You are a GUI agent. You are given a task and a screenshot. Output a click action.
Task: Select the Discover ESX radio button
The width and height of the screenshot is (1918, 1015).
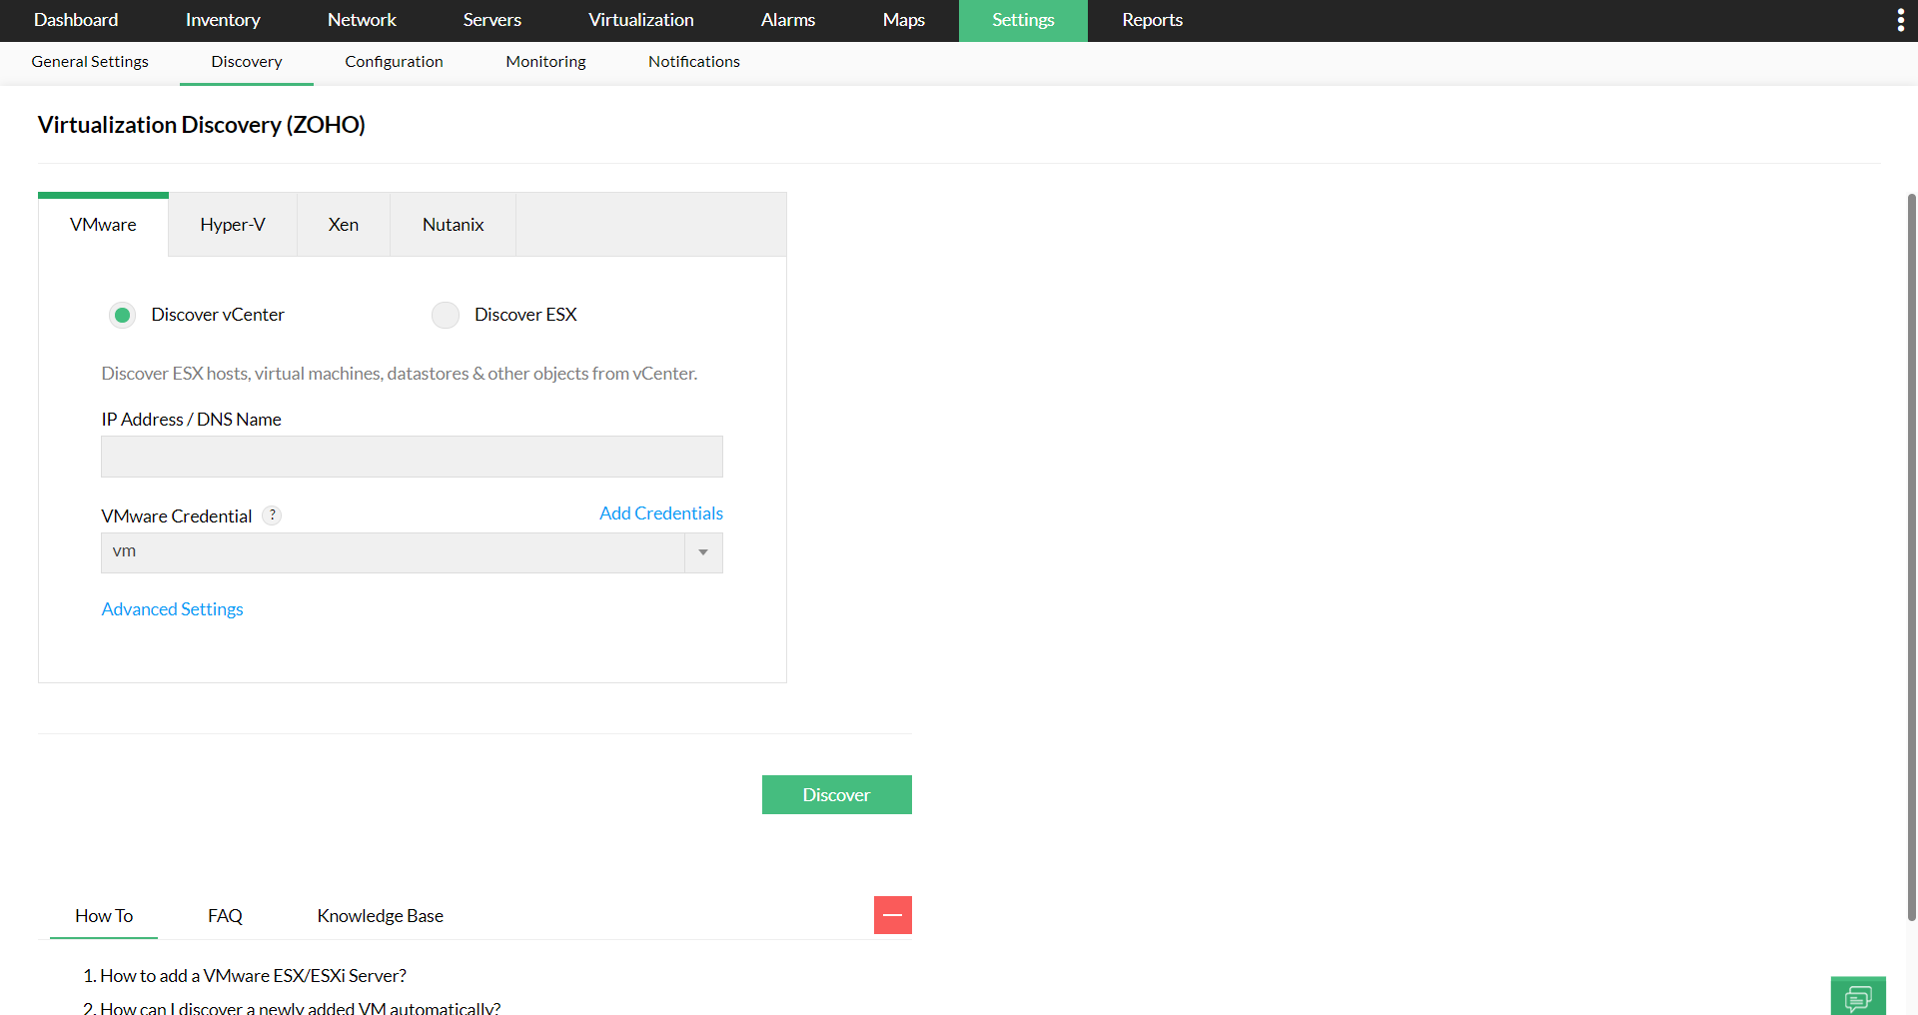[446, 315]
